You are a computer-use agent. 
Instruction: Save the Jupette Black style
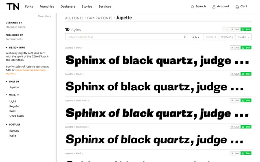(235, 74)
